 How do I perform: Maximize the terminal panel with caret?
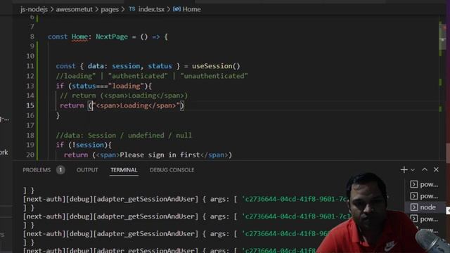pyautogui.click(x=425, y=170)
